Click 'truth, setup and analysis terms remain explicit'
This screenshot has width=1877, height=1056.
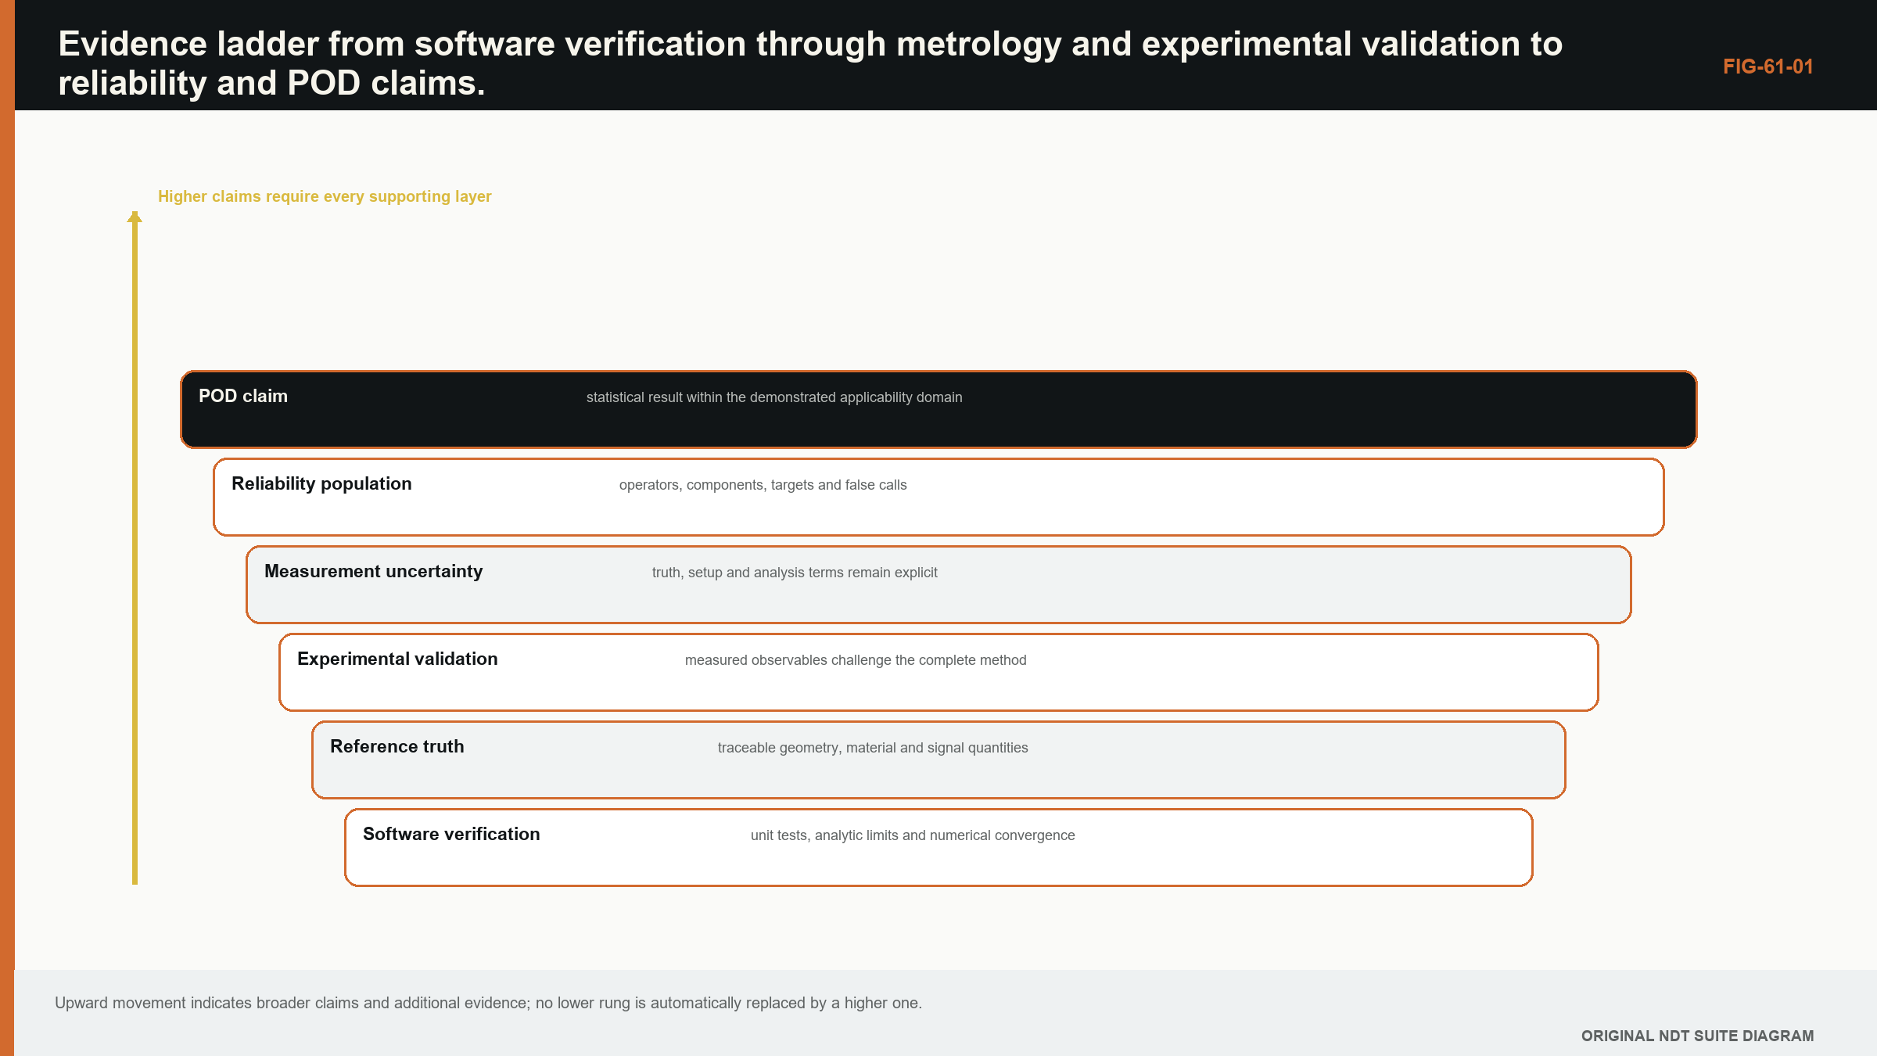pos(795,573)
